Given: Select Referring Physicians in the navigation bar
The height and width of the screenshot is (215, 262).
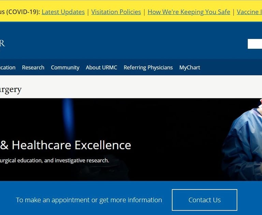Looking at the screenshot, I should pos(148,68).
